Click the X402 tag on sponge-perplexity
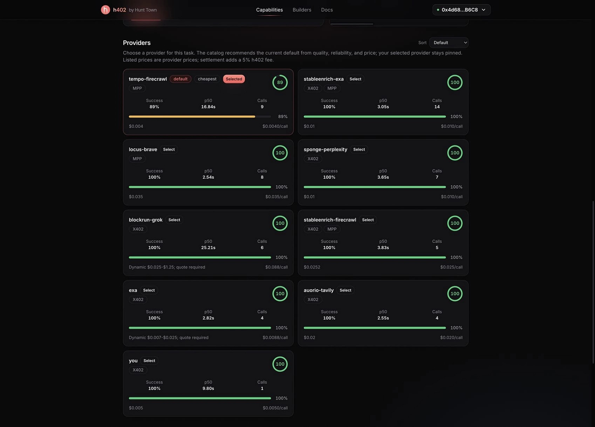 313,159
